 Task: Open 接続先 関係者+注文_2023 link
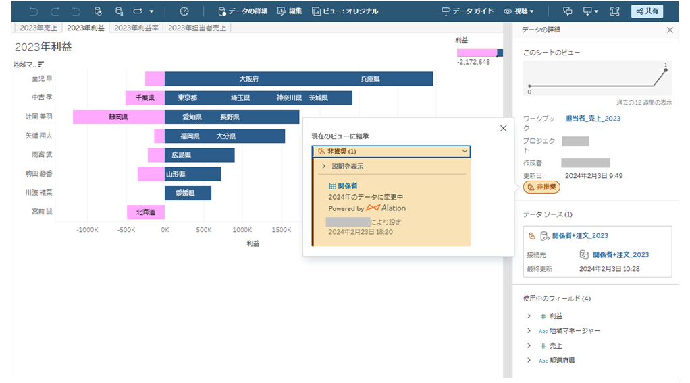[621, 255]
